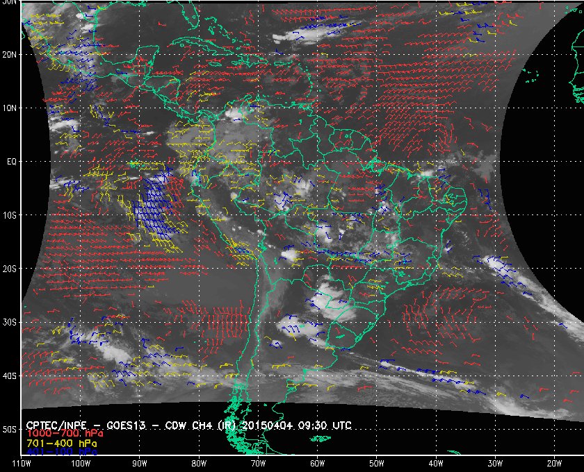Click the EQ equator latitude label
This screenshot has height=472, width=584.
(x=12, y=162)
